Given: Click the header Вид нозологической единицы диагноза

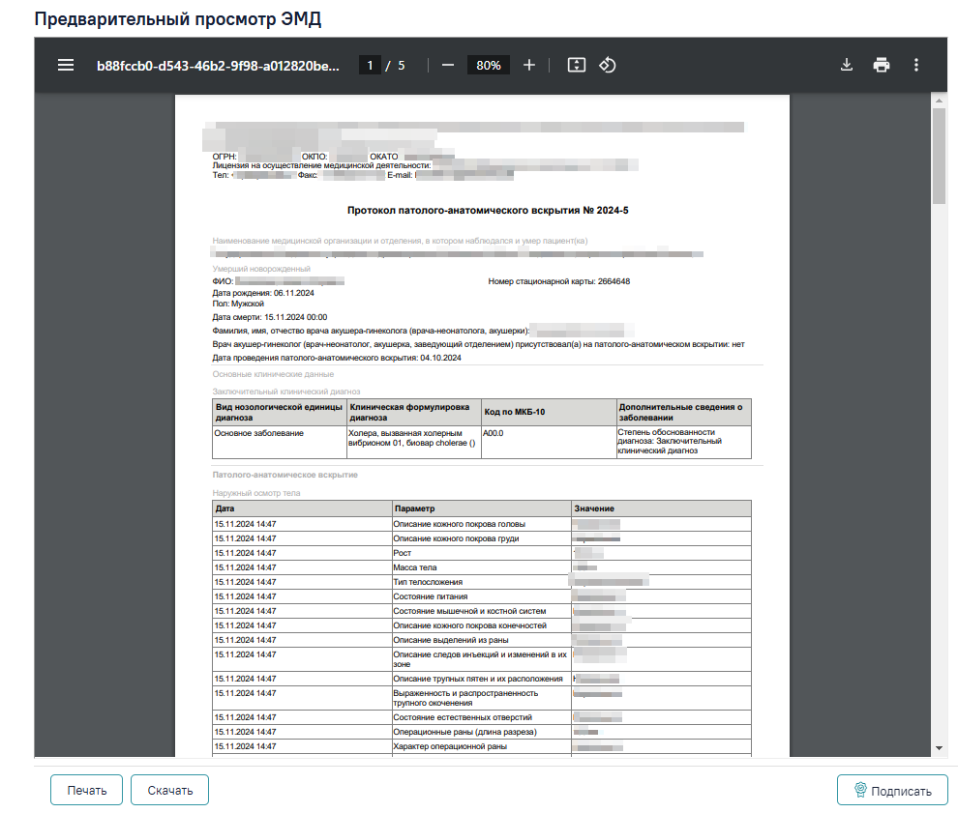Looking at the screenshot, I should (x=280, y=412).
